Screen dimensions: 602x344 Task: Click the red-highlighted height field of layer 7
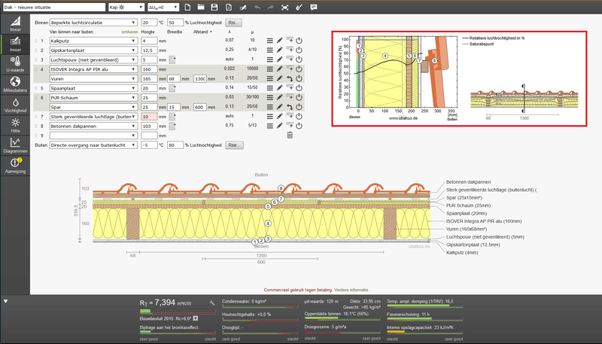(149, 117)
